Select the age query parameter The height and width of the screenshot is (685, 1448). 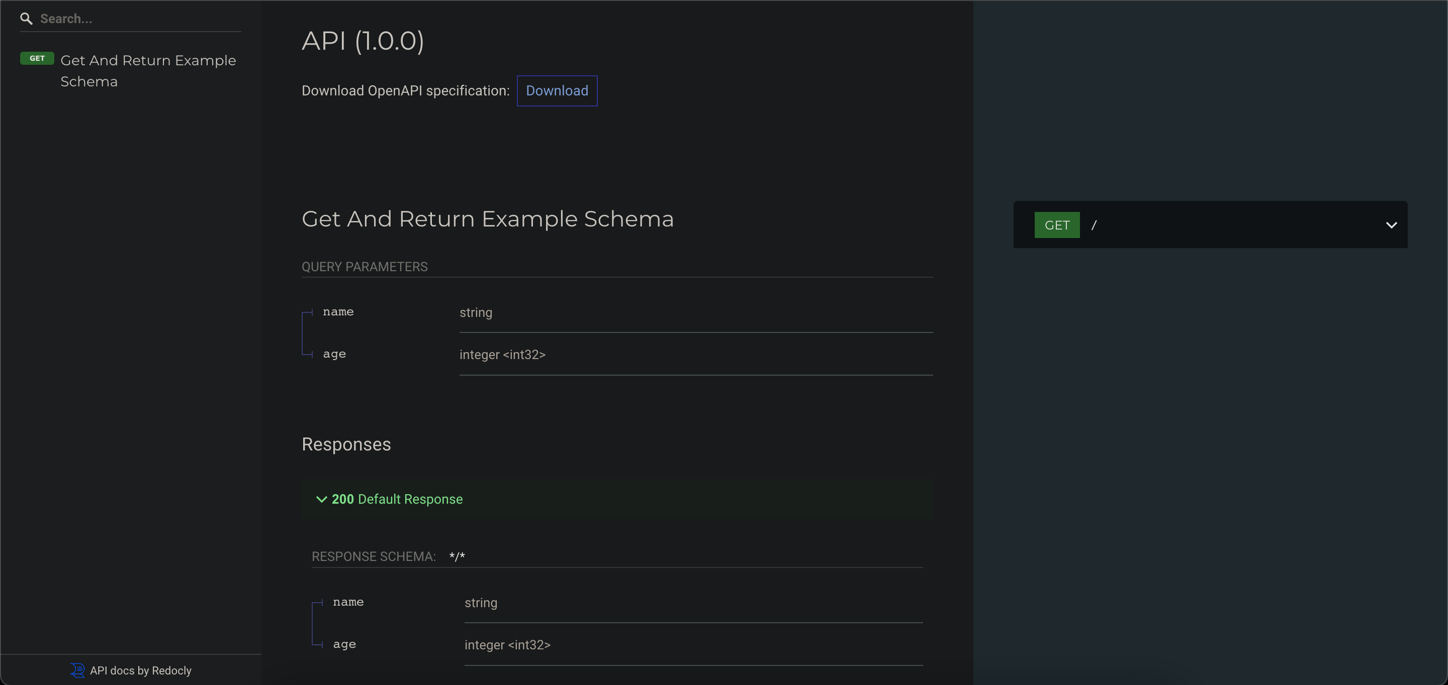click(334, 354)
